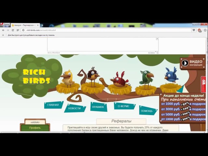Click от 1000 руб. bonus line

click(183, 104)
